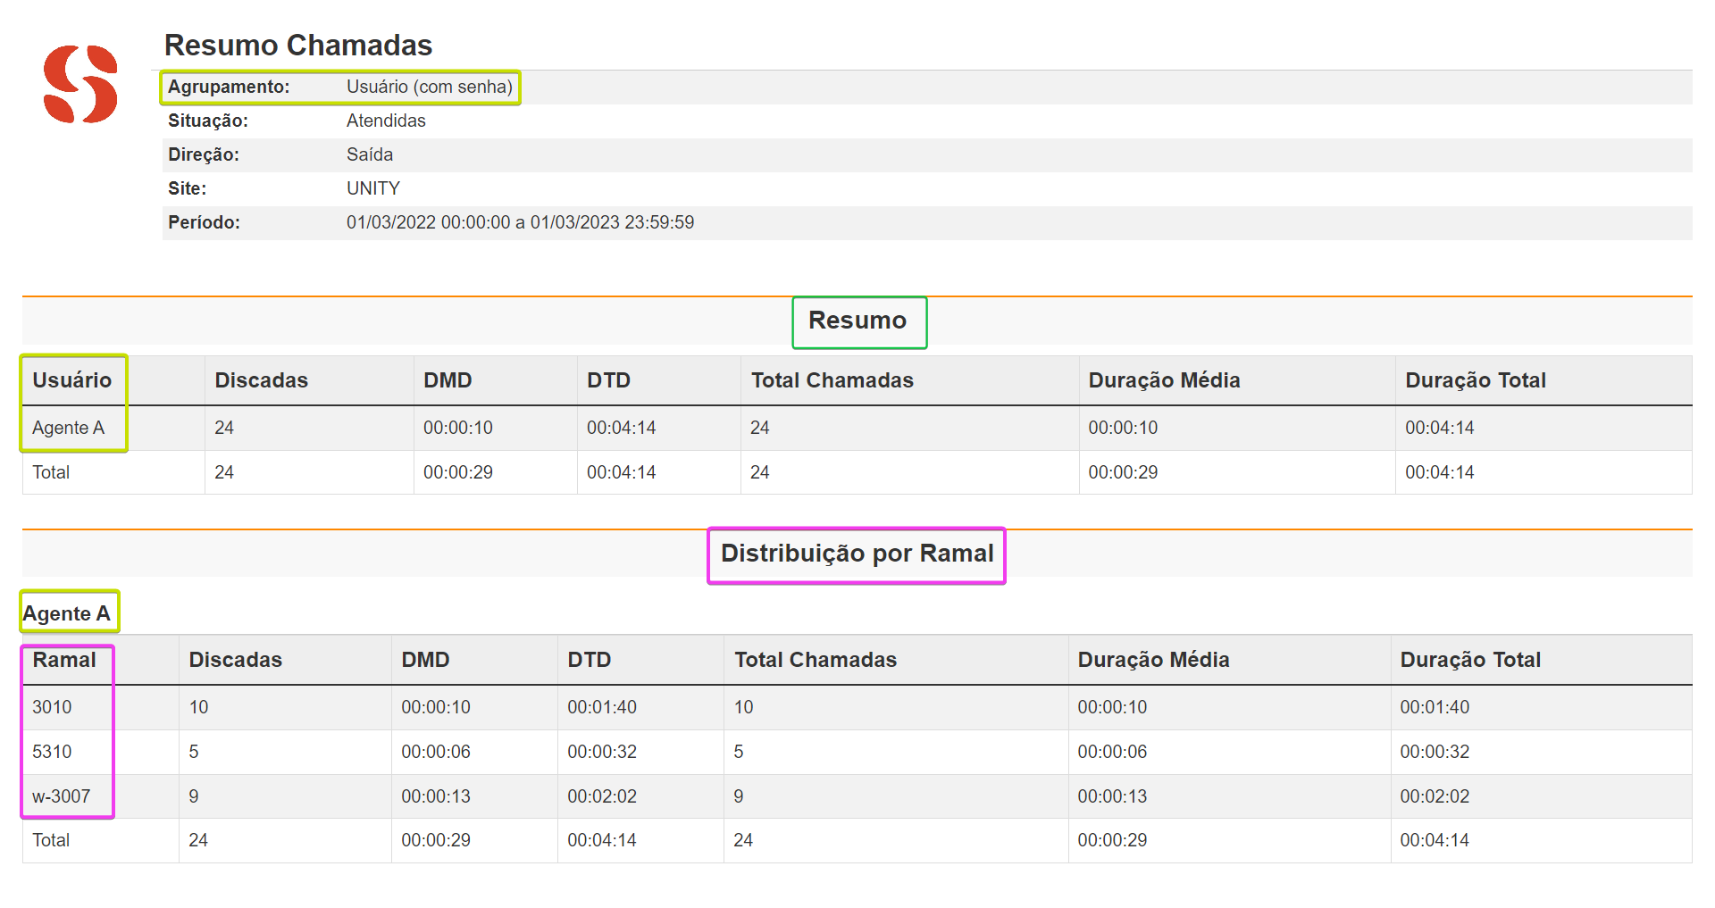Image resolution: width=1715 pixels, height=908 pixels.
Task: Select ramal w-3007 in the distribution table
Action: tap(61, 796)
